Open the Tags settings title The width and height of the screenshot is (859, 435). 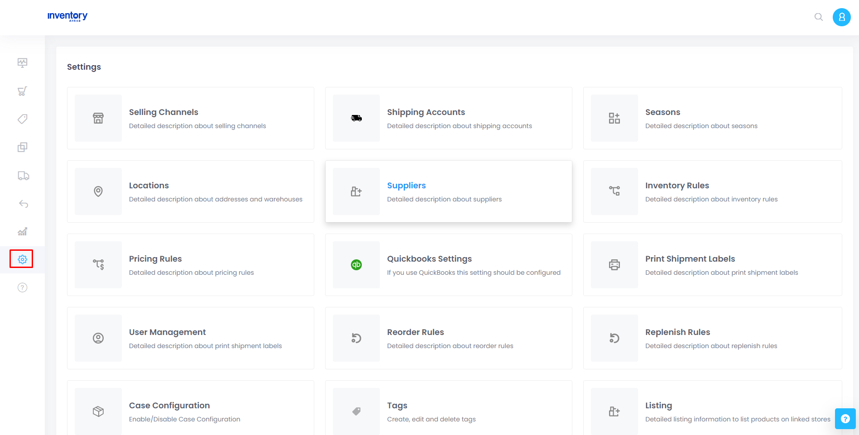point(397,406)
